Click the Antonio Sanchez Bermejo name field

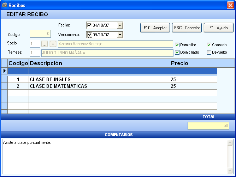[x=116, y=44]
